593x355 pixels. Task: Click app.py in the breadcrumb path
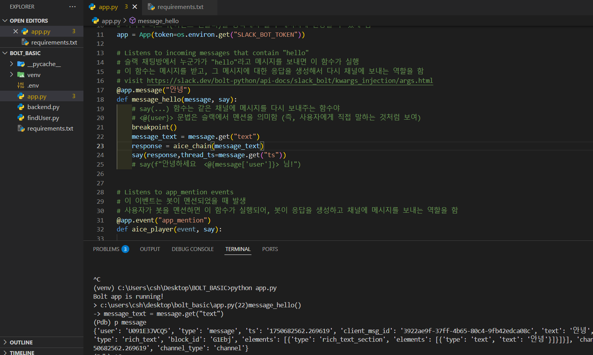[111, 21]
